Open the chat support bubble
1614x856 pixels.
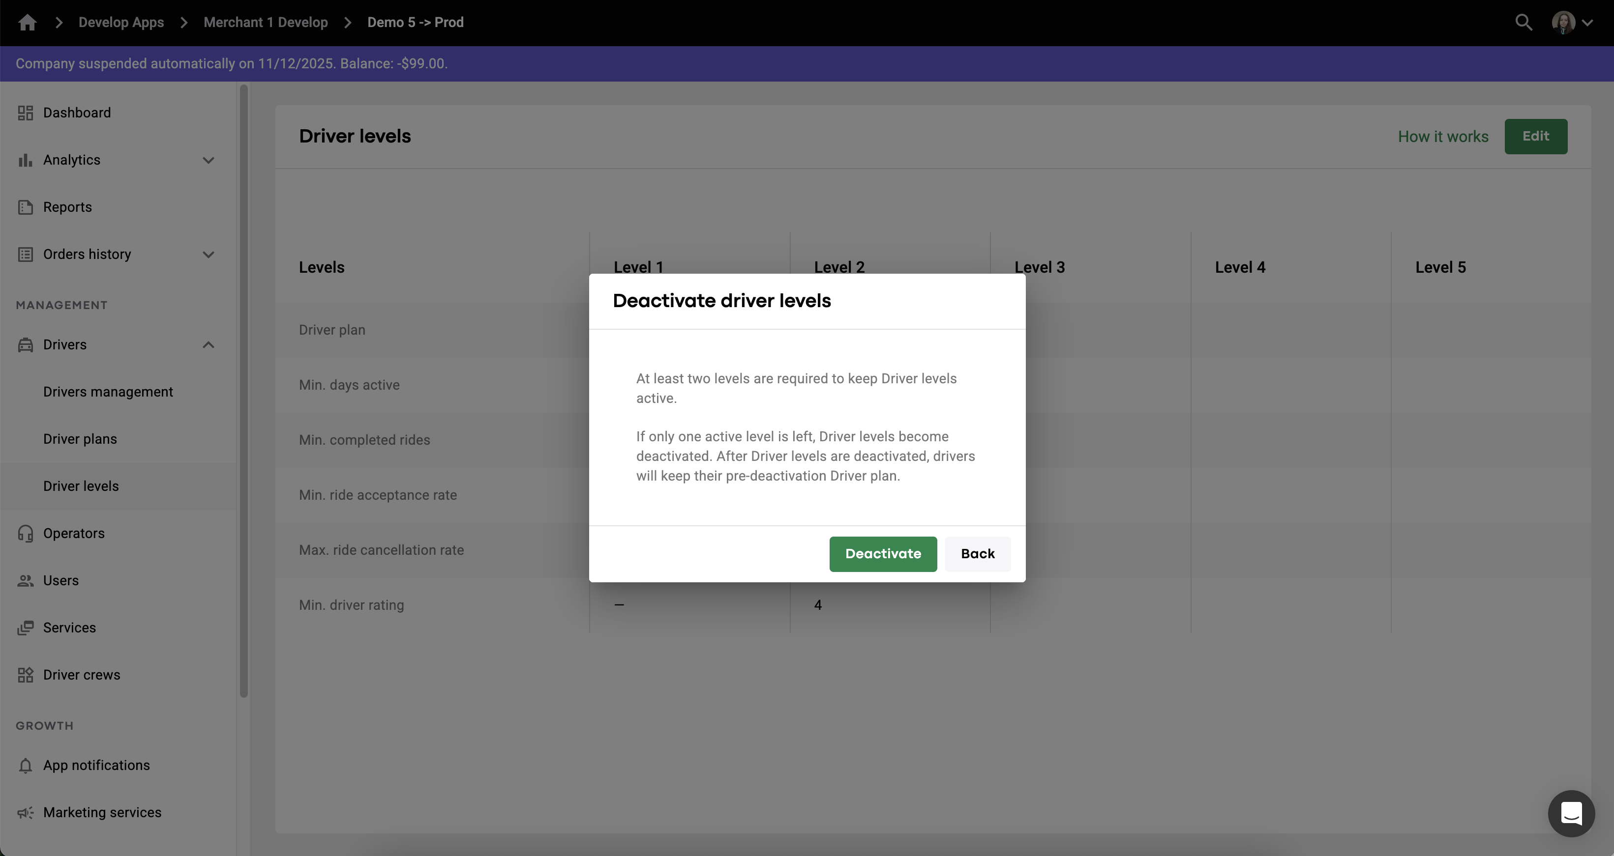[x=1571, y=813]
